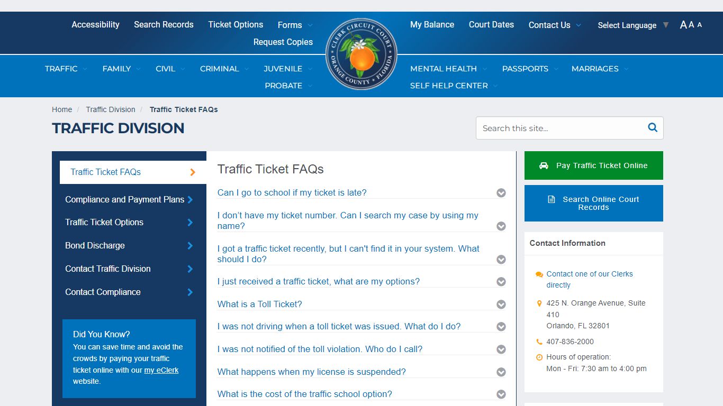The width and height of the screenshot is (723, 406).
Task: Open the PROBATE menu
Action: [x=289, y=86]
